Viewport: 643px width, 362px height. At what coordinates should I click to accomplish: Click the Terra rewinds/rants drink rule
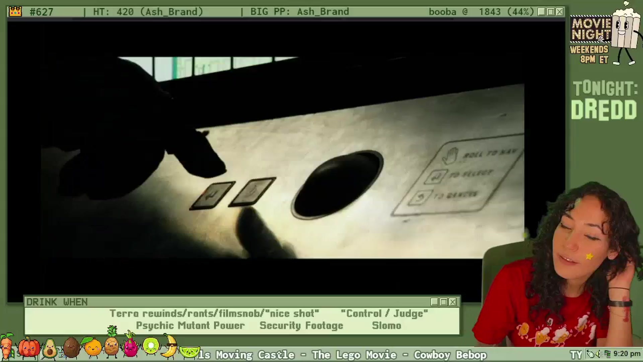click(214, 314)
